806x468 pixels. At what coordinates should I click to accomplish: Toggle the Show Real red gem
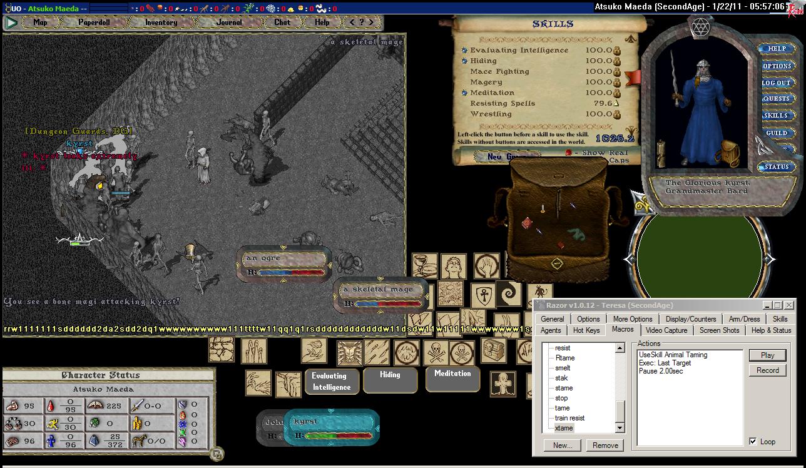coord(568,152)
